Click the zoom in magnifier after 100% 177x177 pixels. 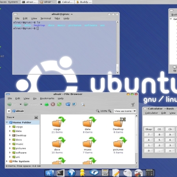tap(110, 111)
